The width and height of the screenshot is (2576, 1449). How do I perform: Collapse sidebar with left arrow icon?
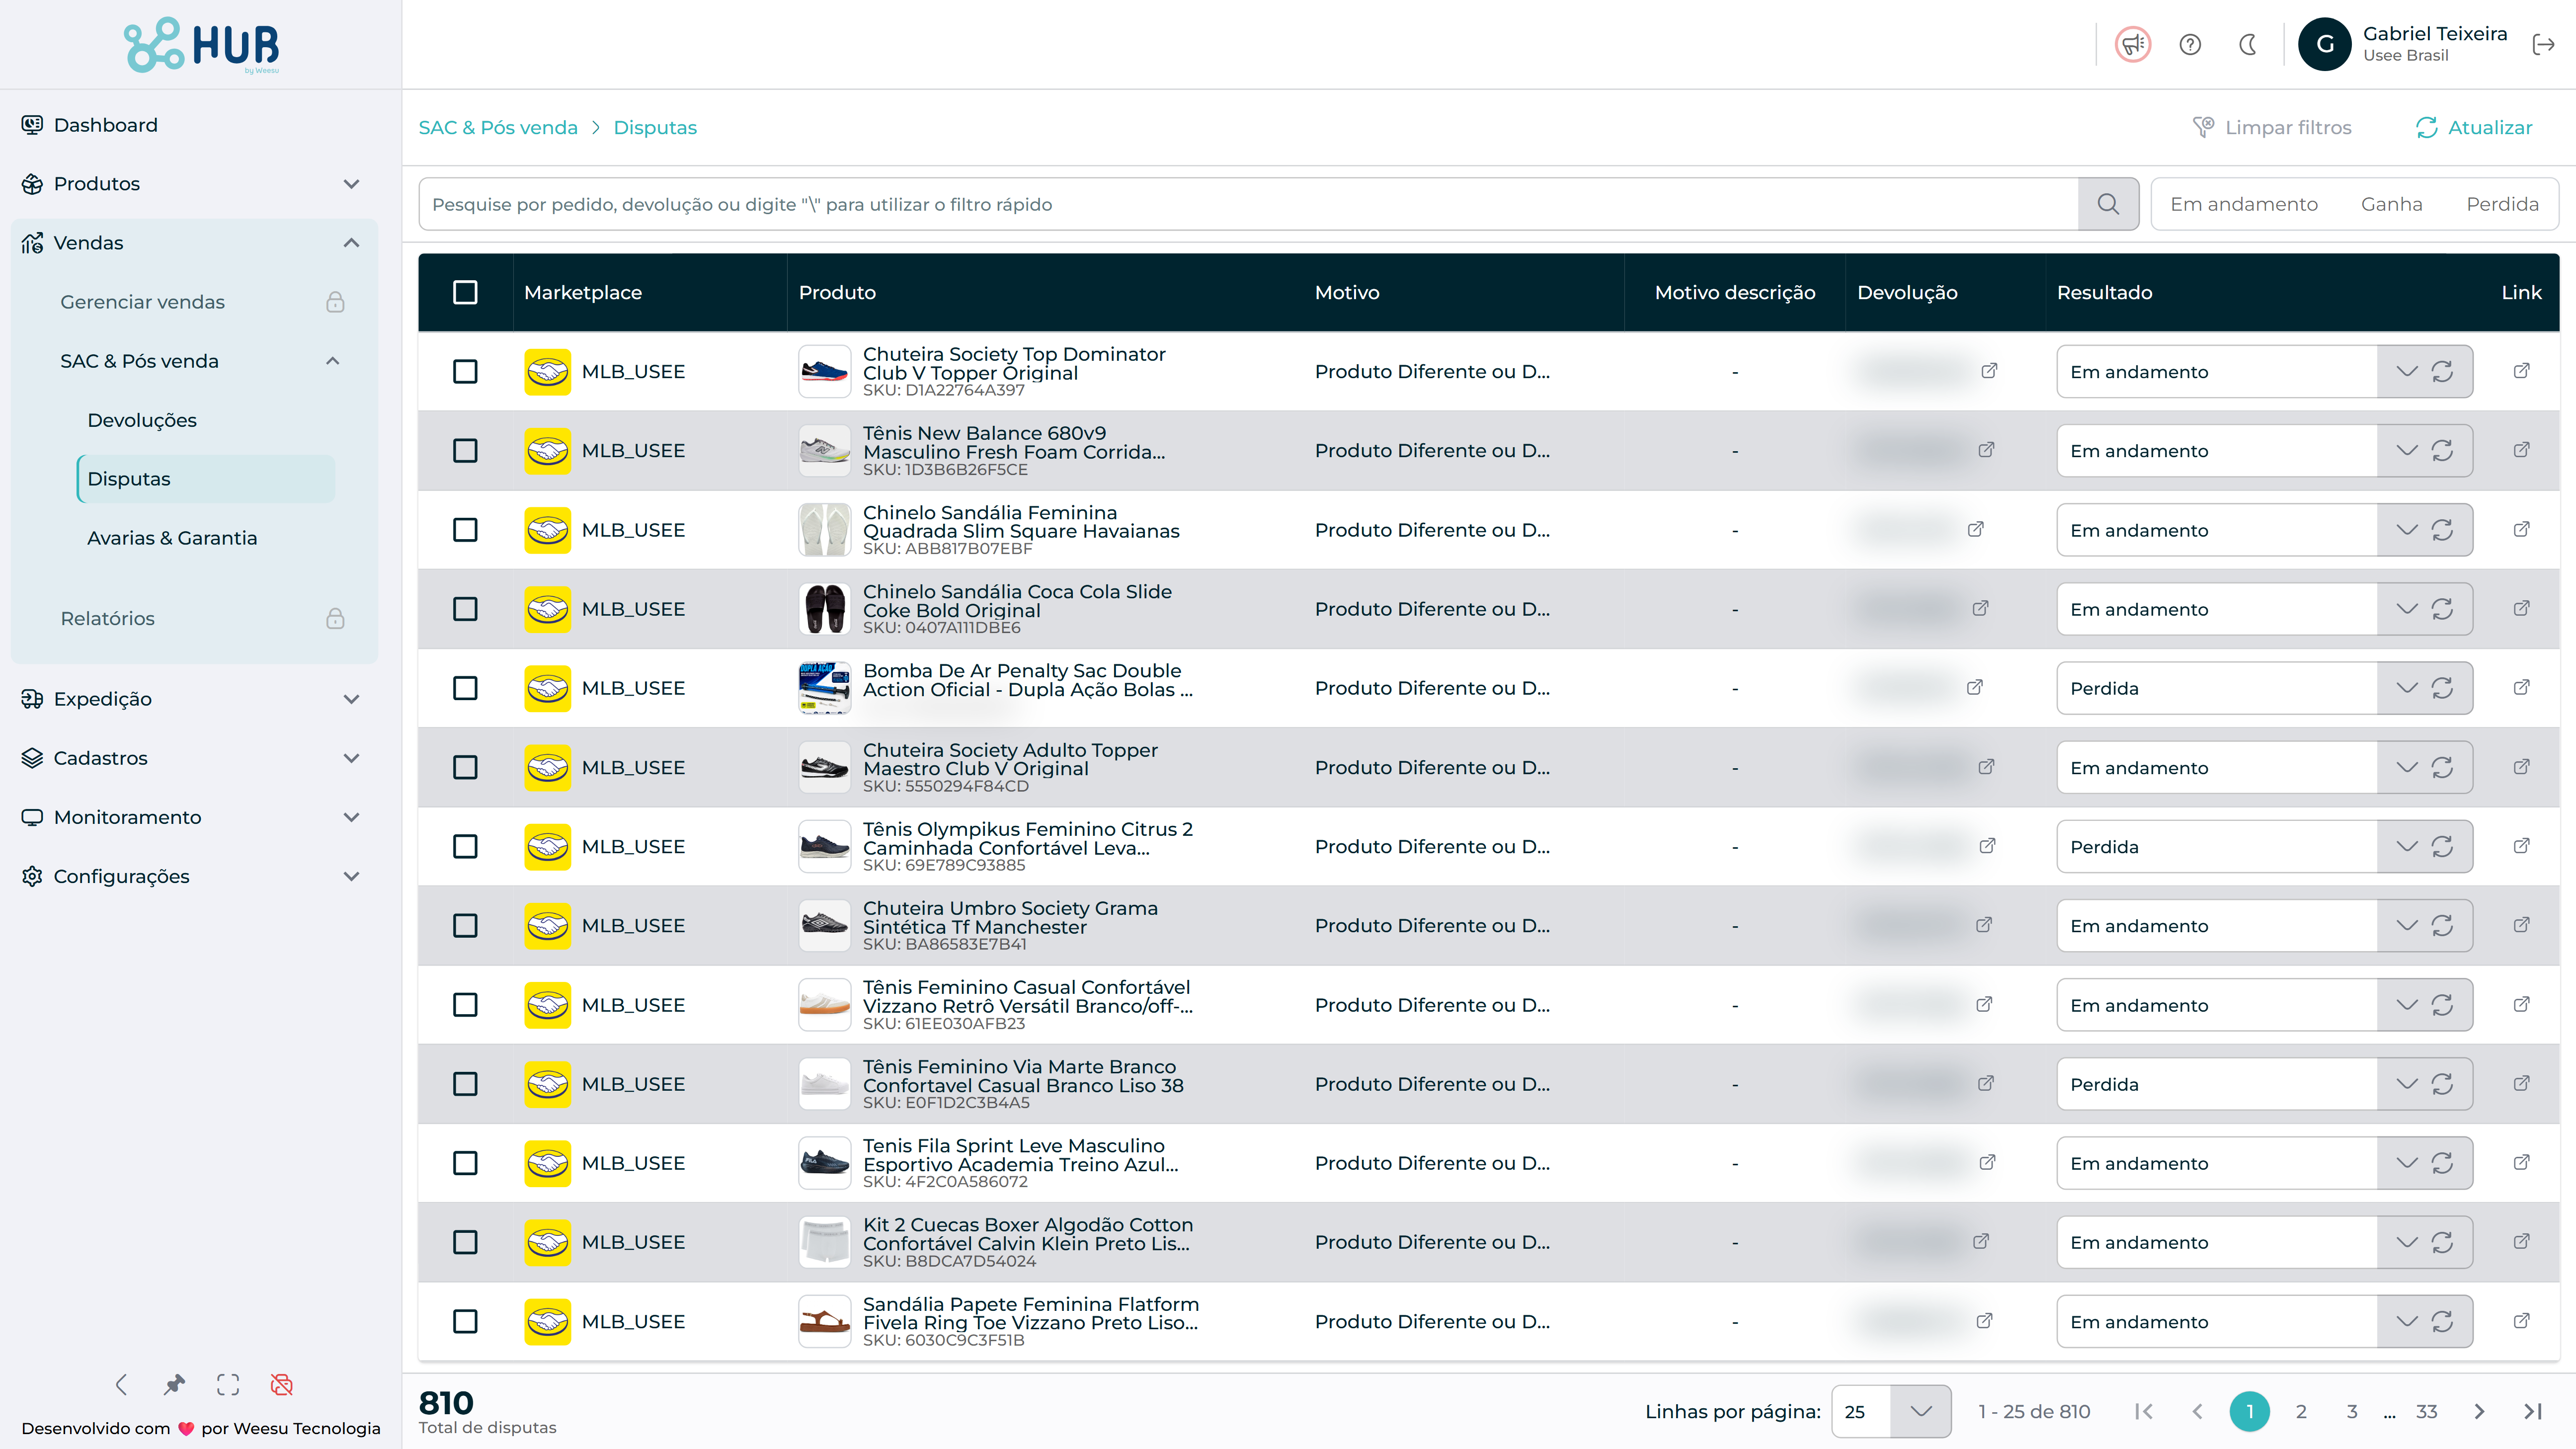[x=121, y=1384]
